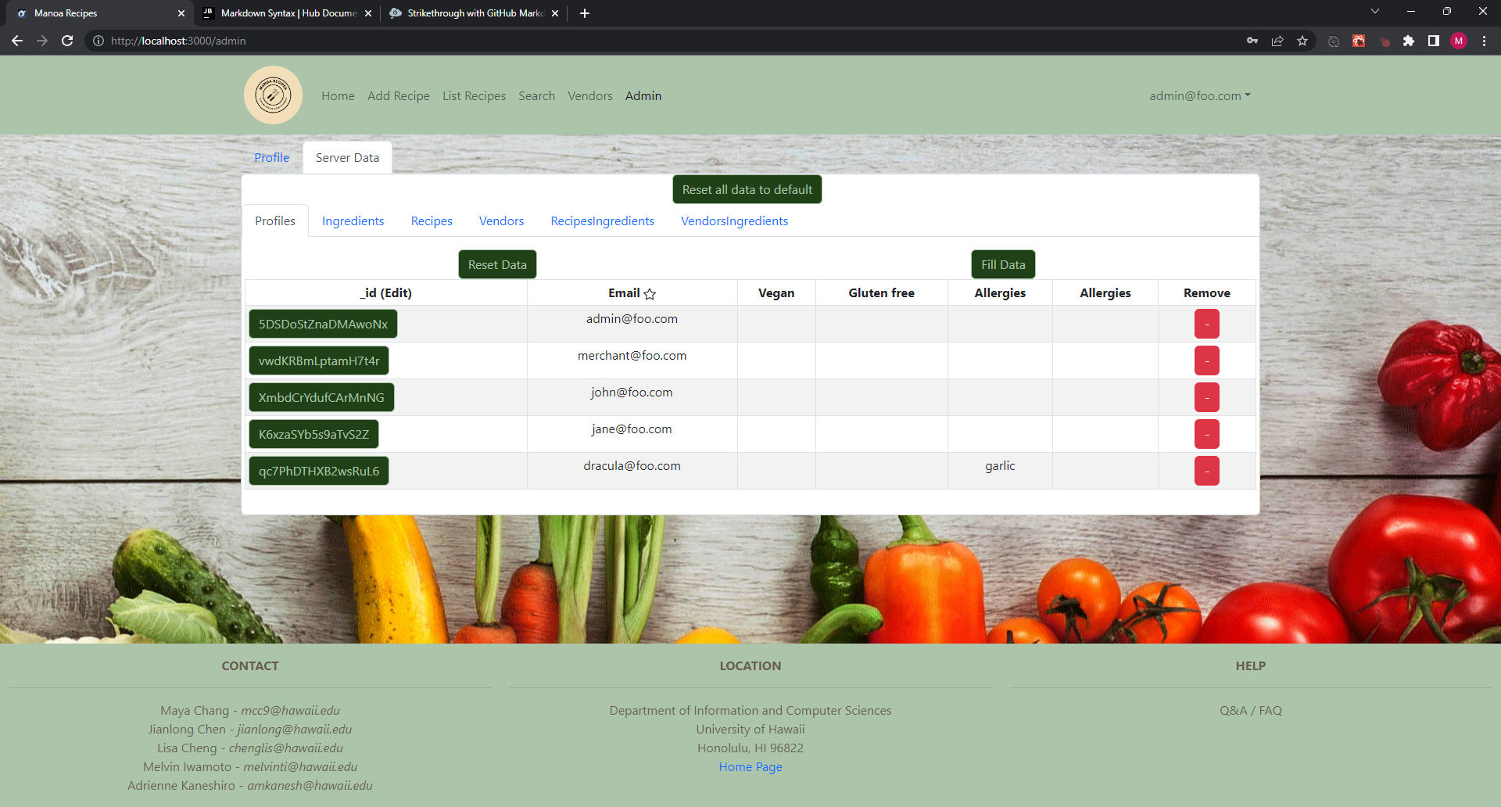Click the Vegan column header
This screenshot has height=807, width=1501.
pyautogui.click(x=776, y=292)
